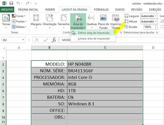The image size is (164, 125).
Task: Click the Insert Function fx button
Action: point(54,40)
